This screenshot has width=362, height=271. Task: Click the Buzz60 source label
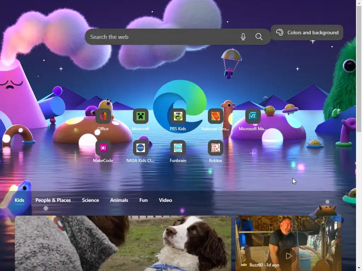pyautogui.click(x=256, y=265)
